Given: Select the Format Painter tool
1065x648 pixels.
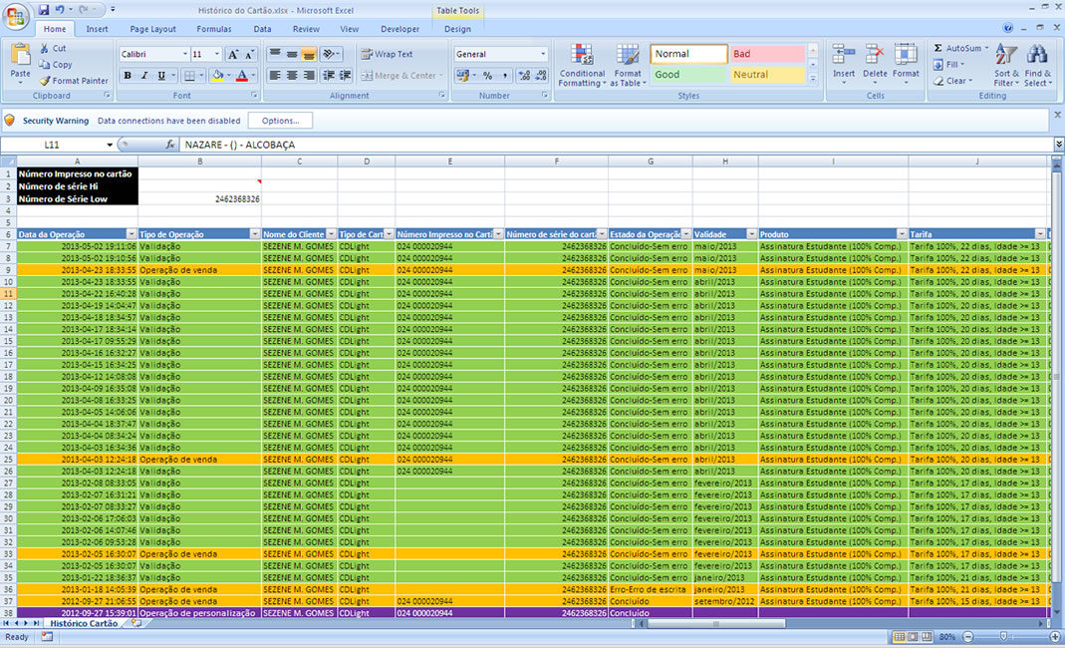Looking at the screenshot, I should coord(74,81).
